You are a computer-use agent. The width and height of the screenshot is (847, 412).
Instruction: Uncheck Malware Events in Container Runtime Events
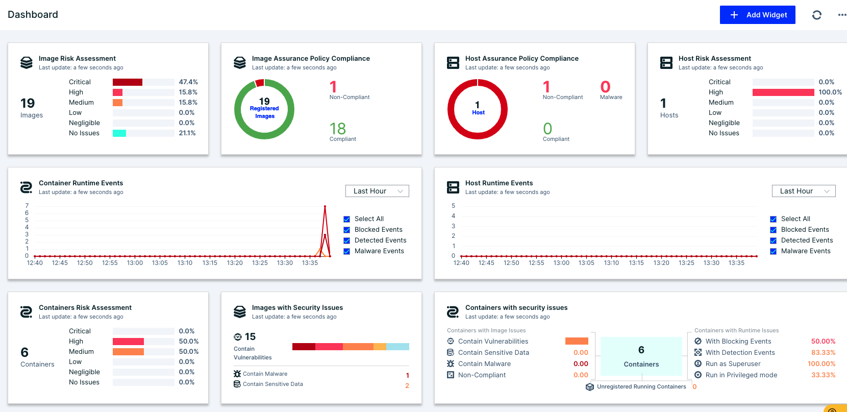(x=347, y=251)
